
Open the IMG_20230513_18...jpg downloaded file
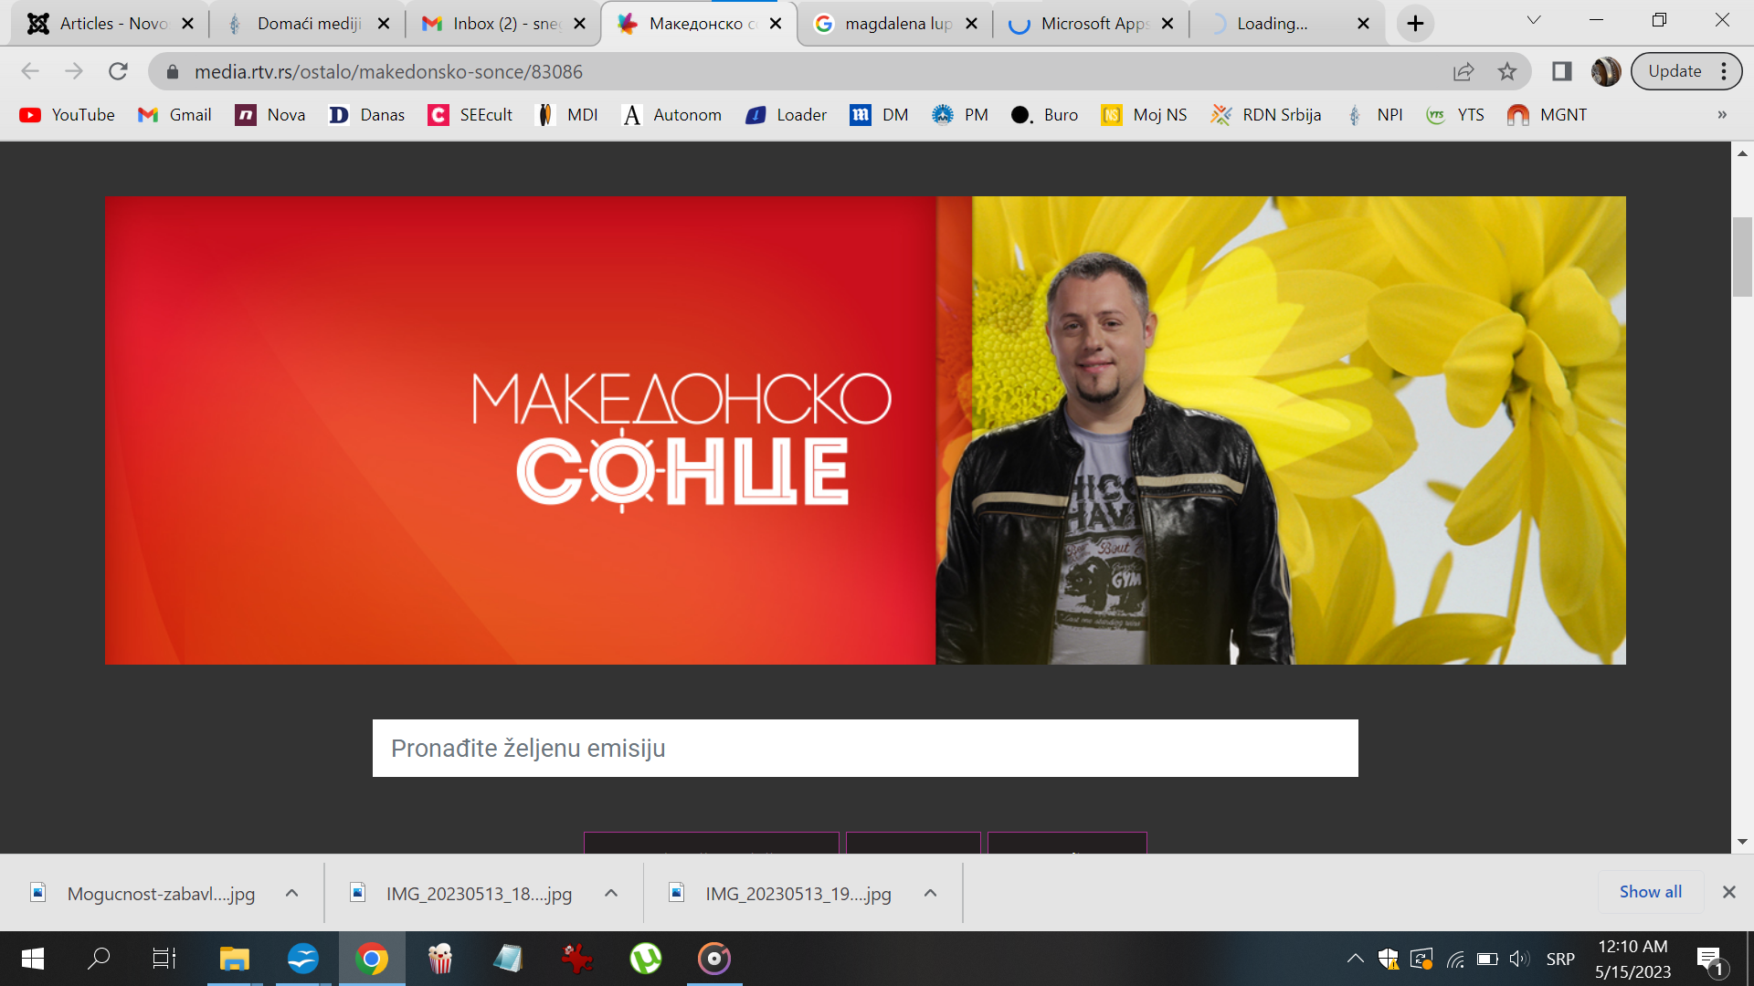[x=462, y=893]
